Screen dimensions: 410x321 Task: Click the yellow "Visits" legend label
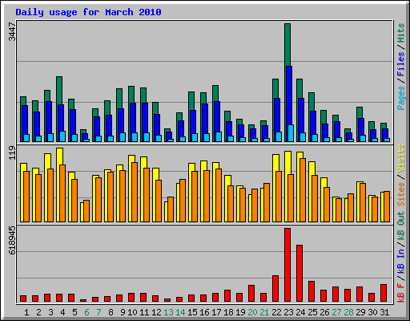click(x=401, y=158)
